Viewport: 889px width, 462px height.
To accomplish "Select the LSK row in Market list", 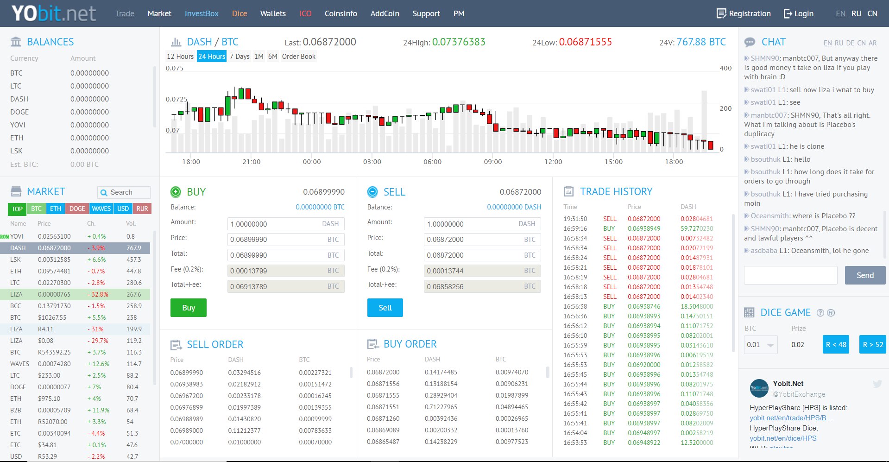I will click(x=75, y=259).
